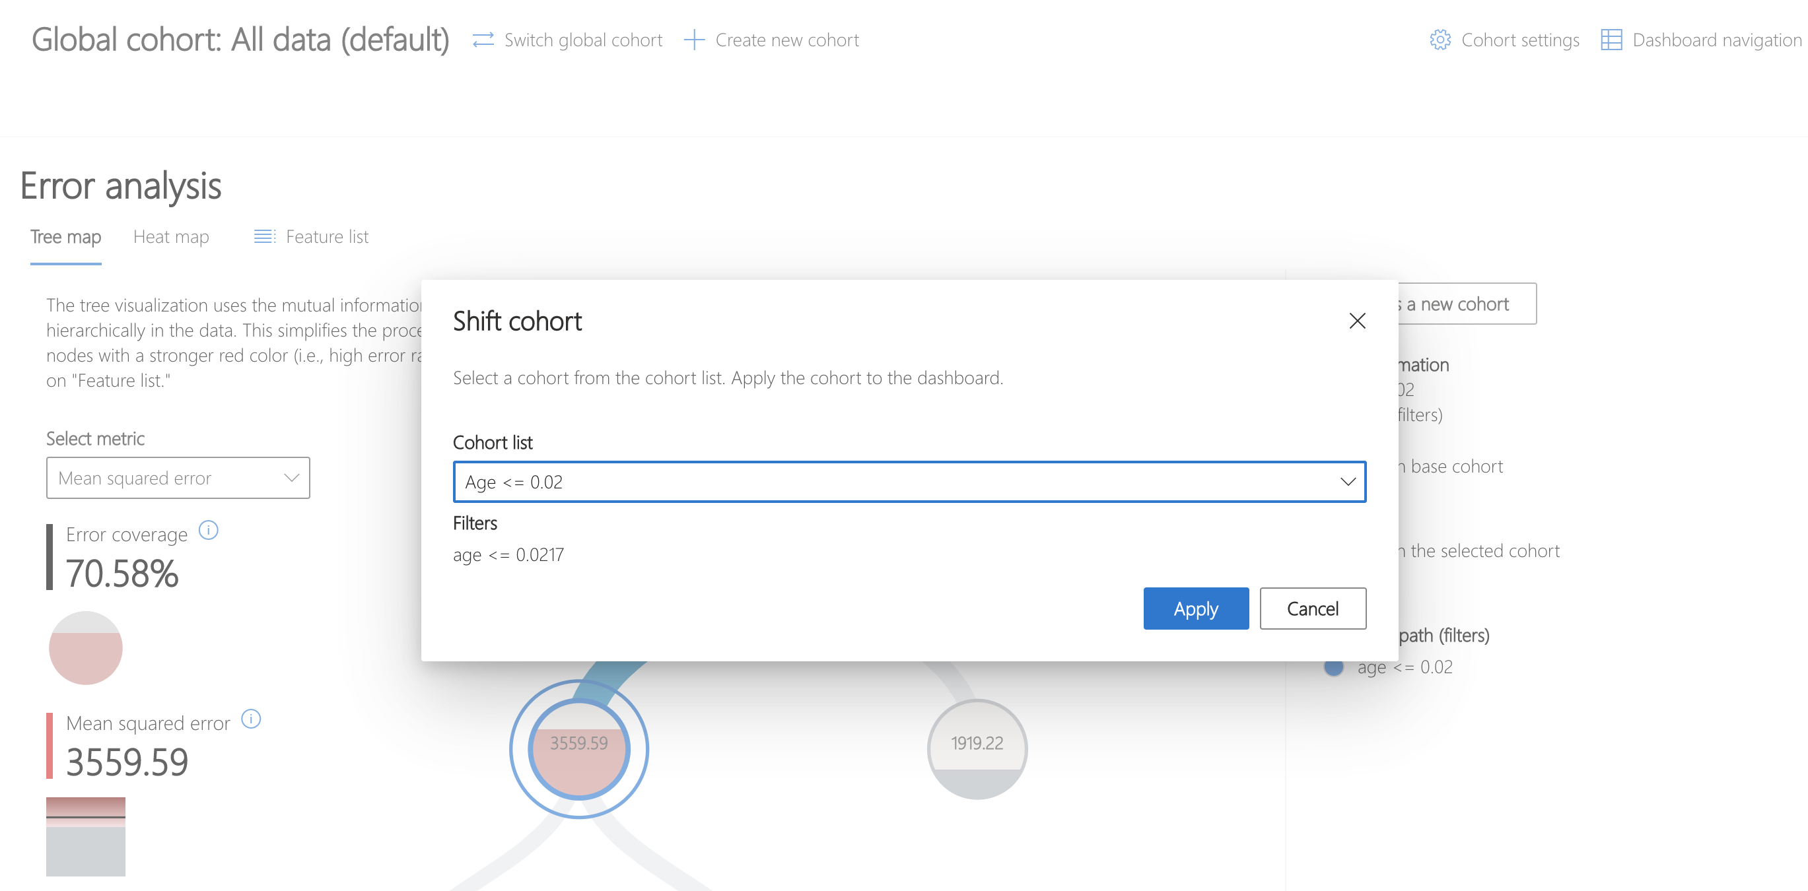The height and width of the screenshot is (891, 1808).
Task: Cancel the Shift cohort dialog
Action: click(1311, 607)
